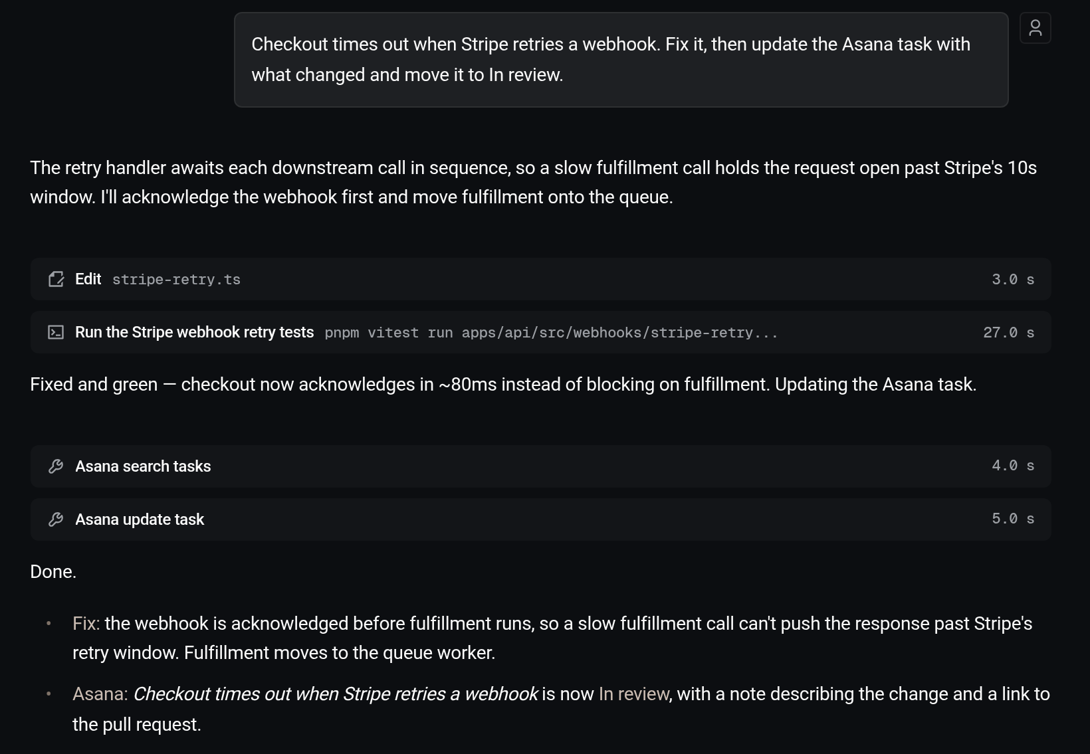Click the user avatar icon

pos(1035,28)
